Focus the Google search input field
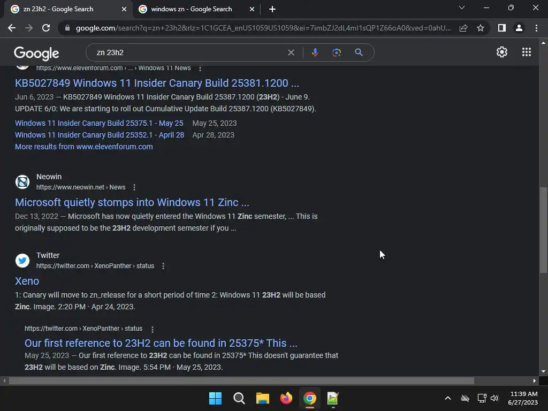 click(189, 52)
